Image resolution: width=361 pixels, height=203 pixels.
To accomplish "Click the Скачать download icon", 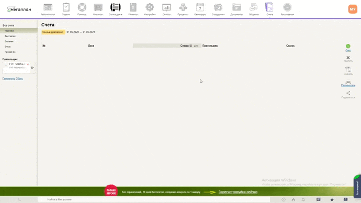I will [x=348, y=69].
